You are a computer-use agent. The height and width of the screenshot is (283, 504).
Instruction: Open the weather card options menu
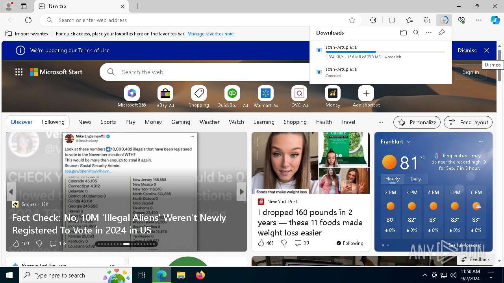click(x=480, y=141)
